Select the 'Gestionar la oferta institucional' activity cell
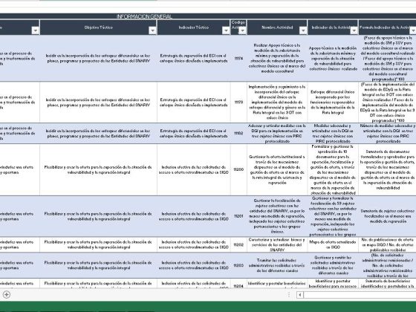Screen dimensions: 416x312 (277, 170)
